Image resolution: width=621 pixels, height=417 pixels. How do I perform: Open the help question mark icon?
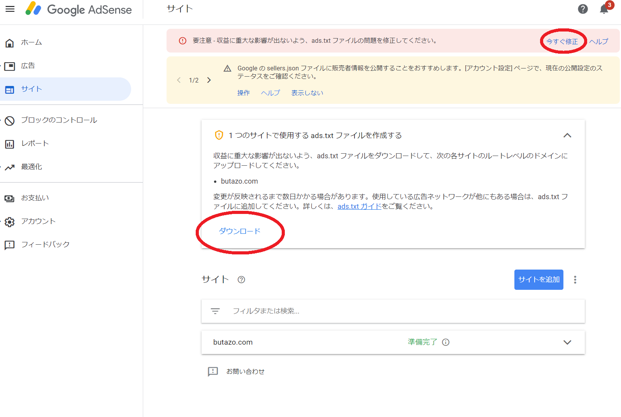[582, 9]
